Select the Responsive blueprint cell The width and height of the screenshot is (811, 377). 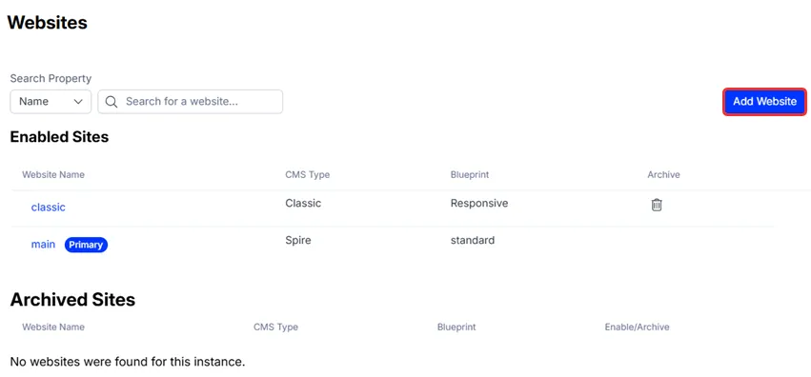pos(479,204)
